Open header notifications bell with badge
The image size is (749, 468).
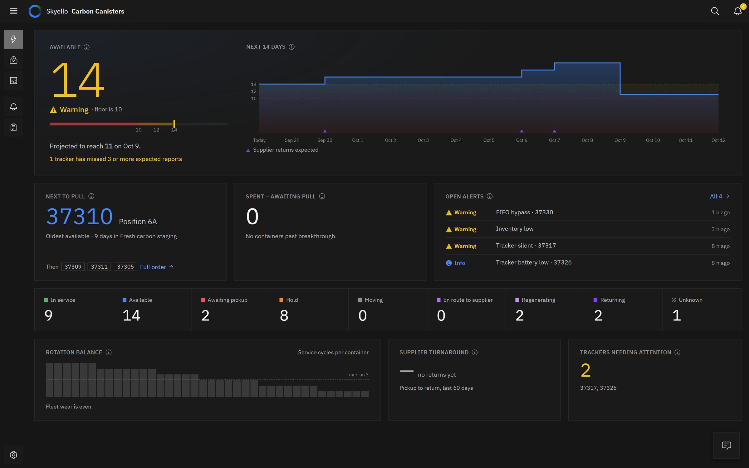pyautogui.click(x=738, y=11)
